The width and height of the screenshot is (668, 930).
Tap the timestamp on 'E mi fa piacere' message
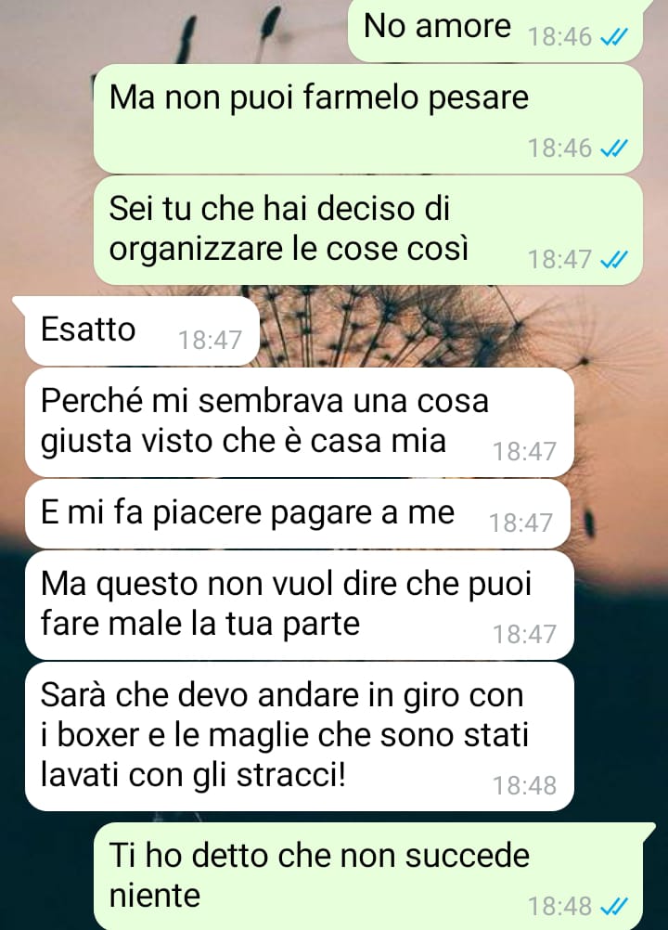(520, 523)
